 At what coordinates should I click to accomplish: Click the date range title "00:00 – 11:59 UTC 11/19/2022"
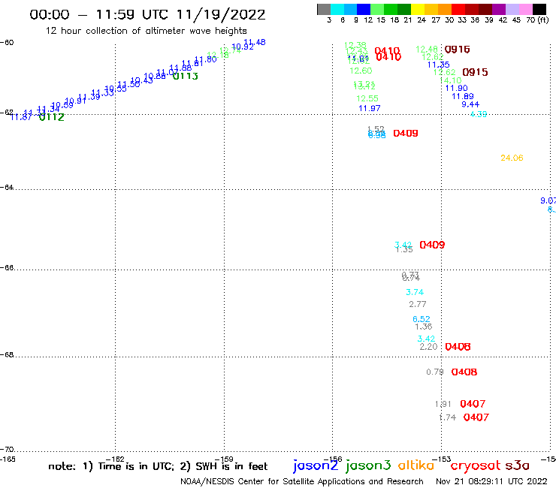click(x=147, y=14)
